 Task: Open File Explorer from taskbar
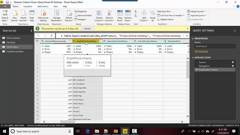[x=97, y=131]
